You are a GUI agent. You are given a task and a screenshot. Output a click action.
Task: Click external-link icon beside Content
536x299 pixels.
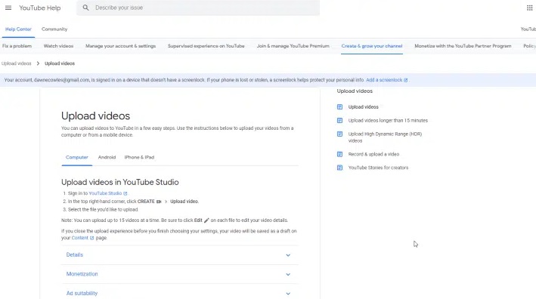click(x=91, y=239)
